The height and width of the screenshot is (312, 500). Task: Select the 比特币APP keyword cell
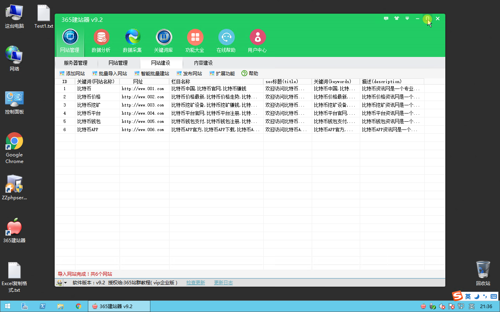coord(97,129)
